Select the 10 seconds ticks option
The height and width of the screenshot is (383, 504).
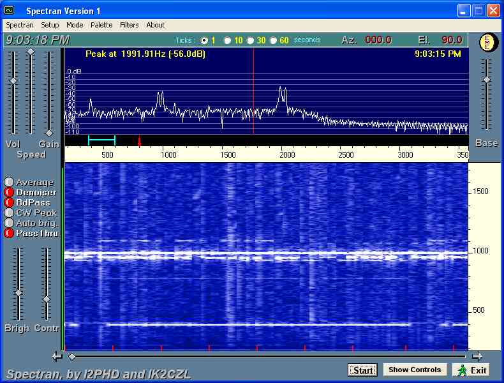point(227,40)
